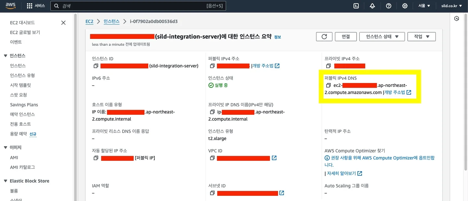Click the search input field
This screenshot has height=201, width=468.
(138, 6)
